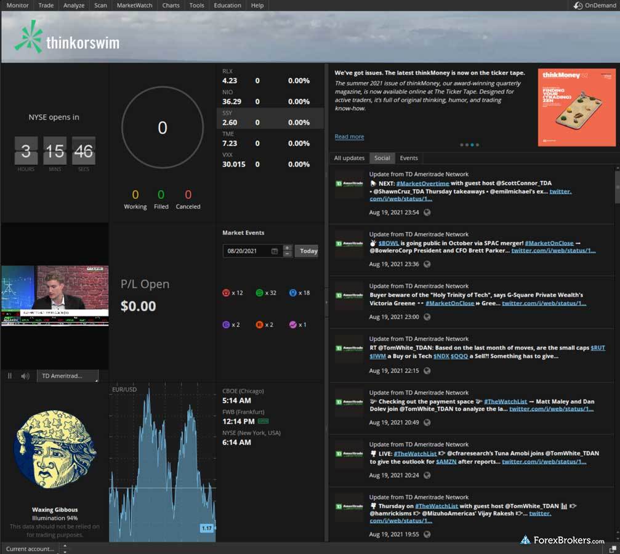
Task: Open the #MarketOvertime hashtag link
Action: coord(423,183)
